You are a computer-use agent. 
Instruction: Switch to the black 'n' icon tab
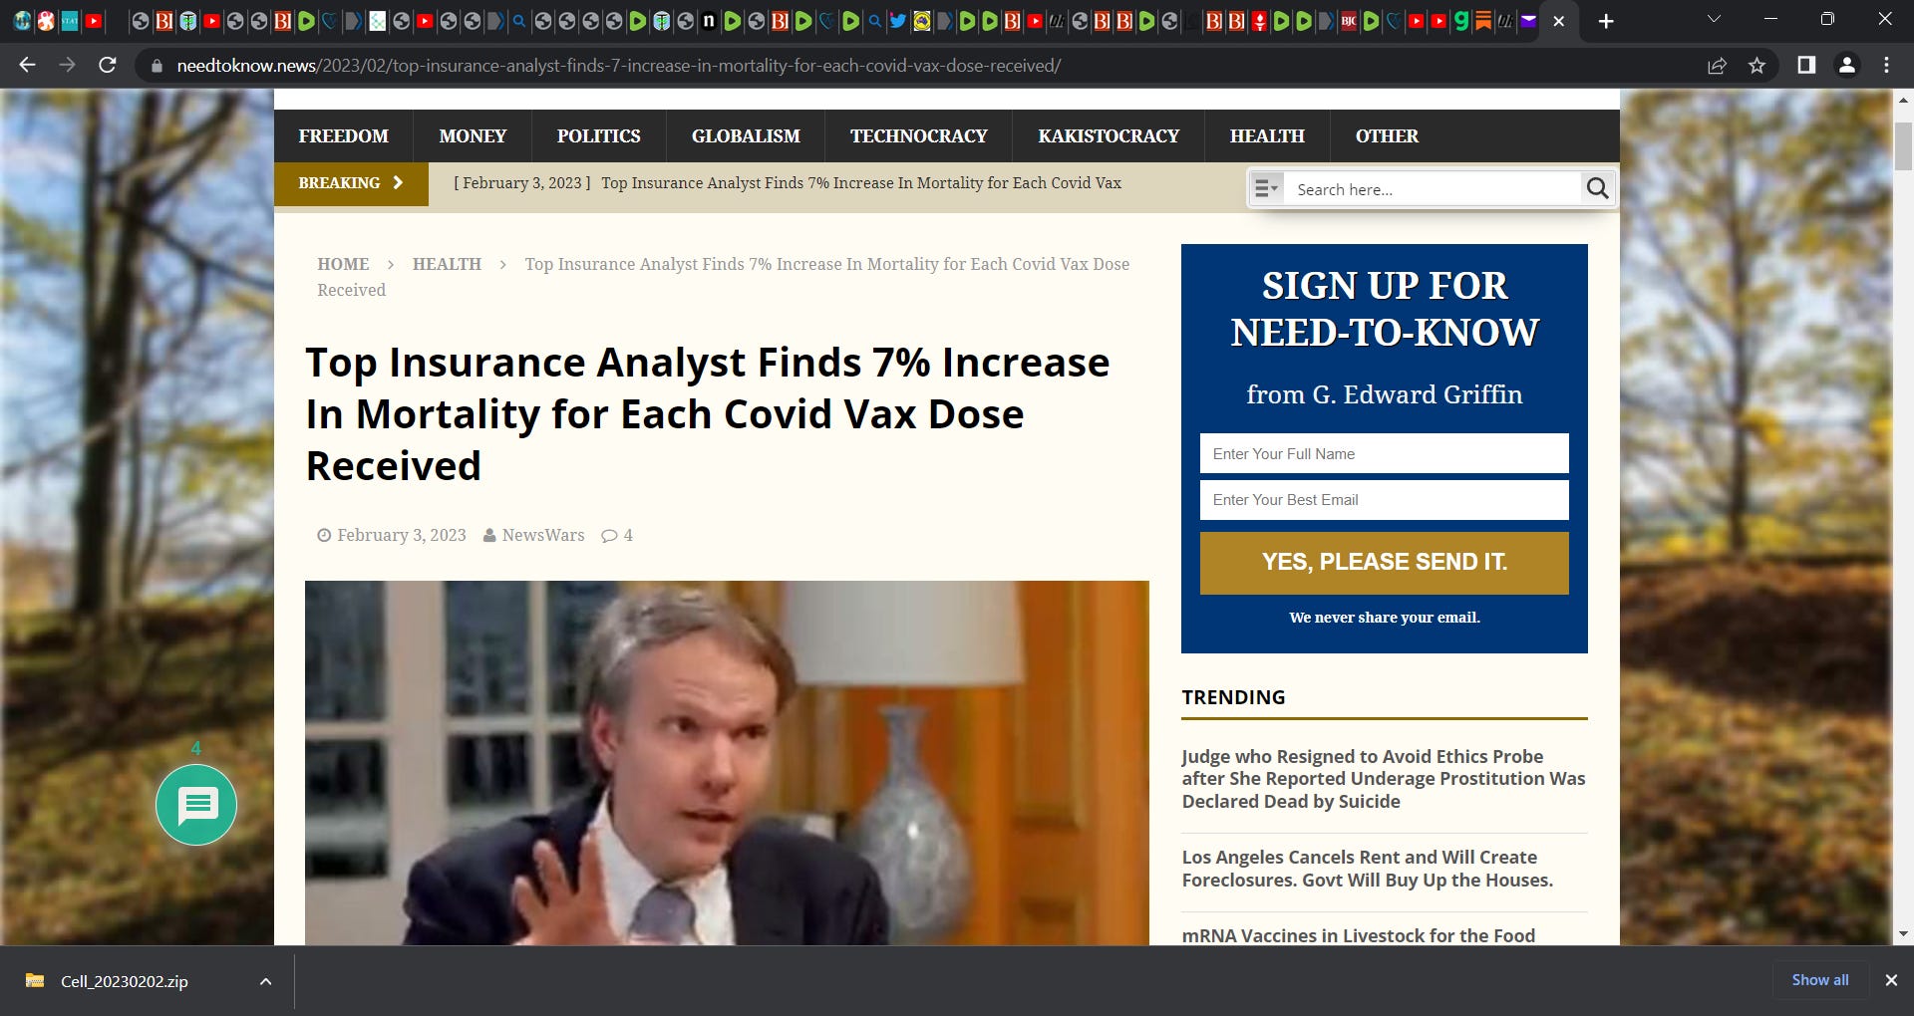coord(708,21)
